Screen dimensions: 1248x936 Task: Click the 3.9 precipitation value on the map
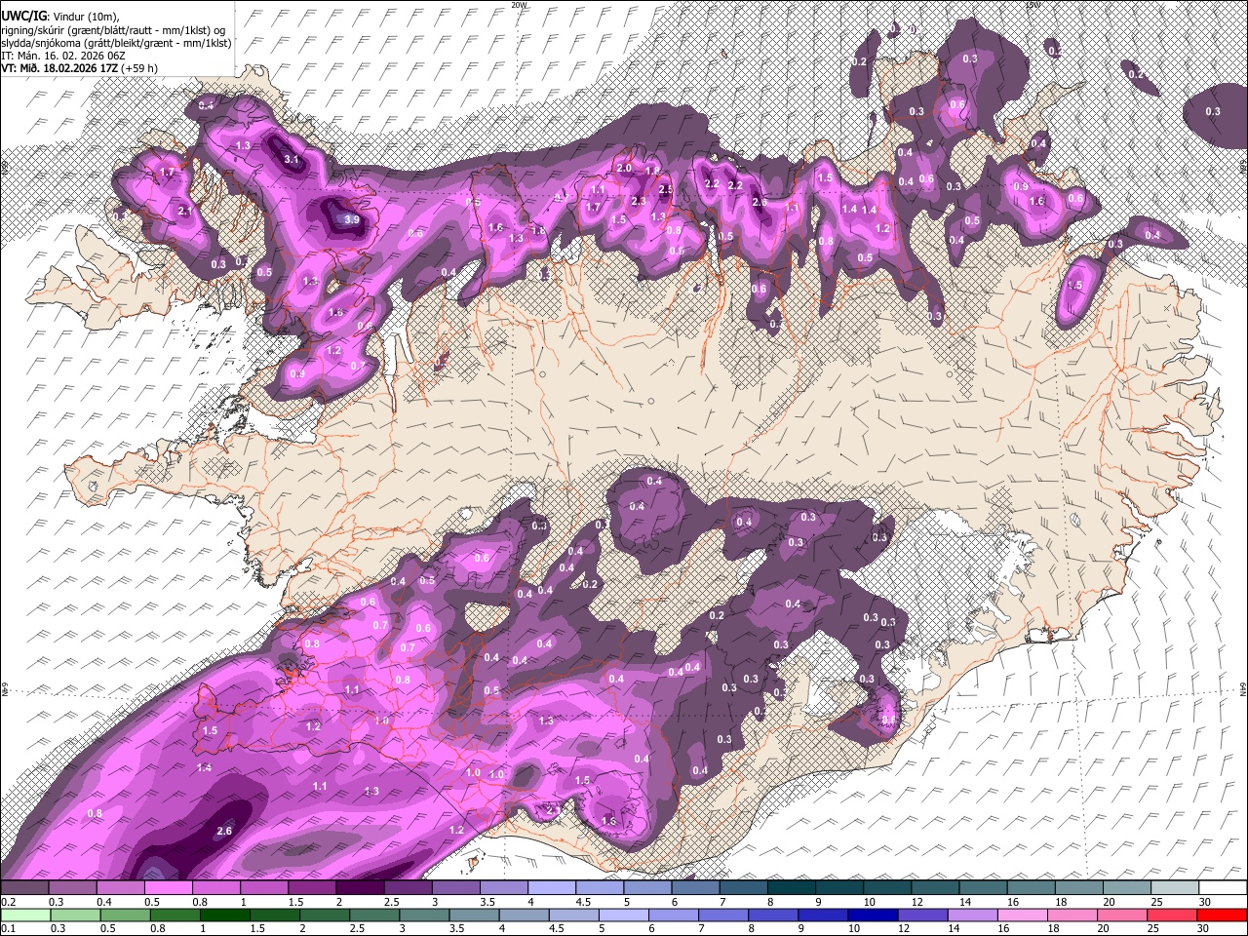pos(352,220)
